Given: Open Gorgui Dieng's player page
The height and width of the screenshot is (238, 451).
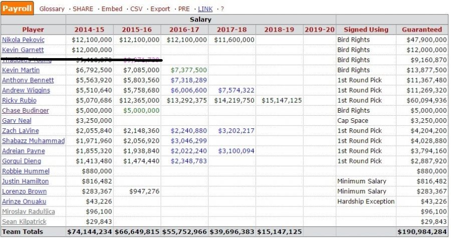Looking at the screenshot, I should [21, 161].
